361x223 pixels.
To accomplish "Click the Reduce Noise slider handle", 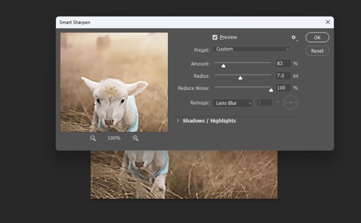I will pyautogui.click(x=271, y=90).
